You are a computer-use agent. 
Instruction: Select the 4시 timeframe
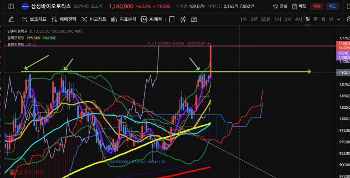click(x=298, y=19)
